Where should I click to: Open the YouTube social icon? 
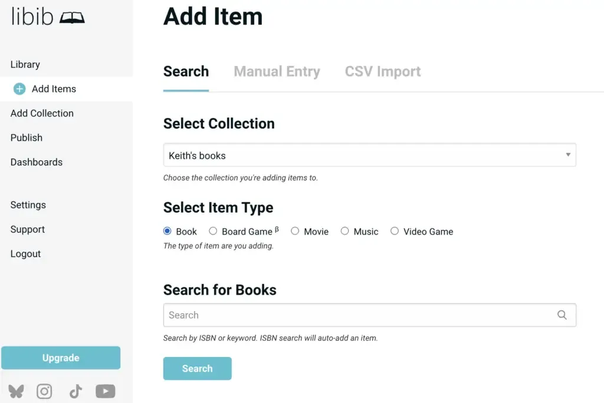(x=106, y=391)
